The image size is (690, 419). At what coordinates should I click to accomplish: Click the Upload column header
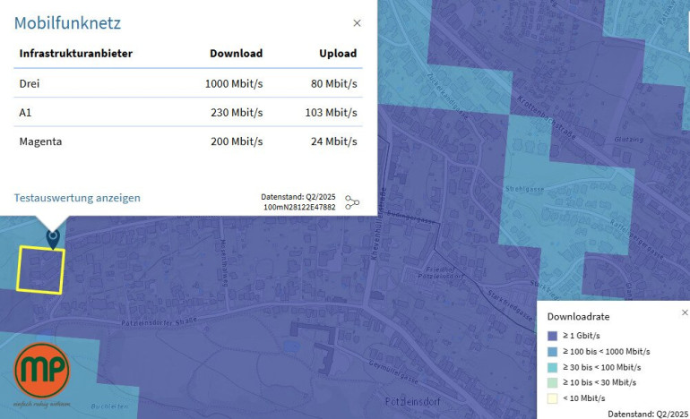(x=338, y=54)
